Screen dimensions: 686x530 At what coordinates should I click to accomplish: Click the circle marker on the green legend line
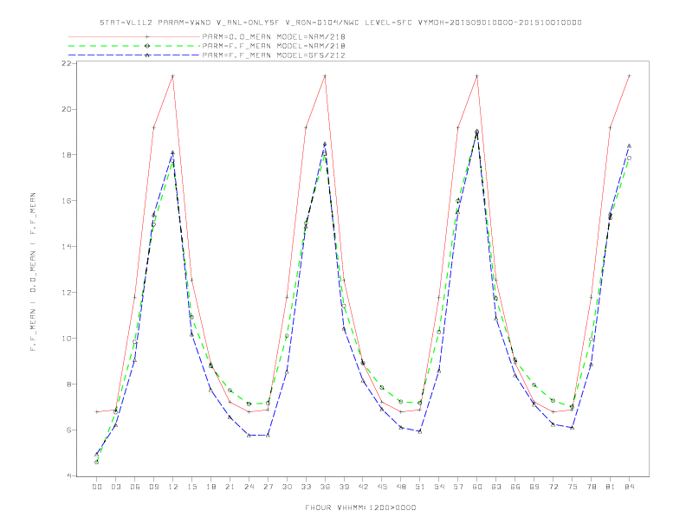tap(147, 46)
